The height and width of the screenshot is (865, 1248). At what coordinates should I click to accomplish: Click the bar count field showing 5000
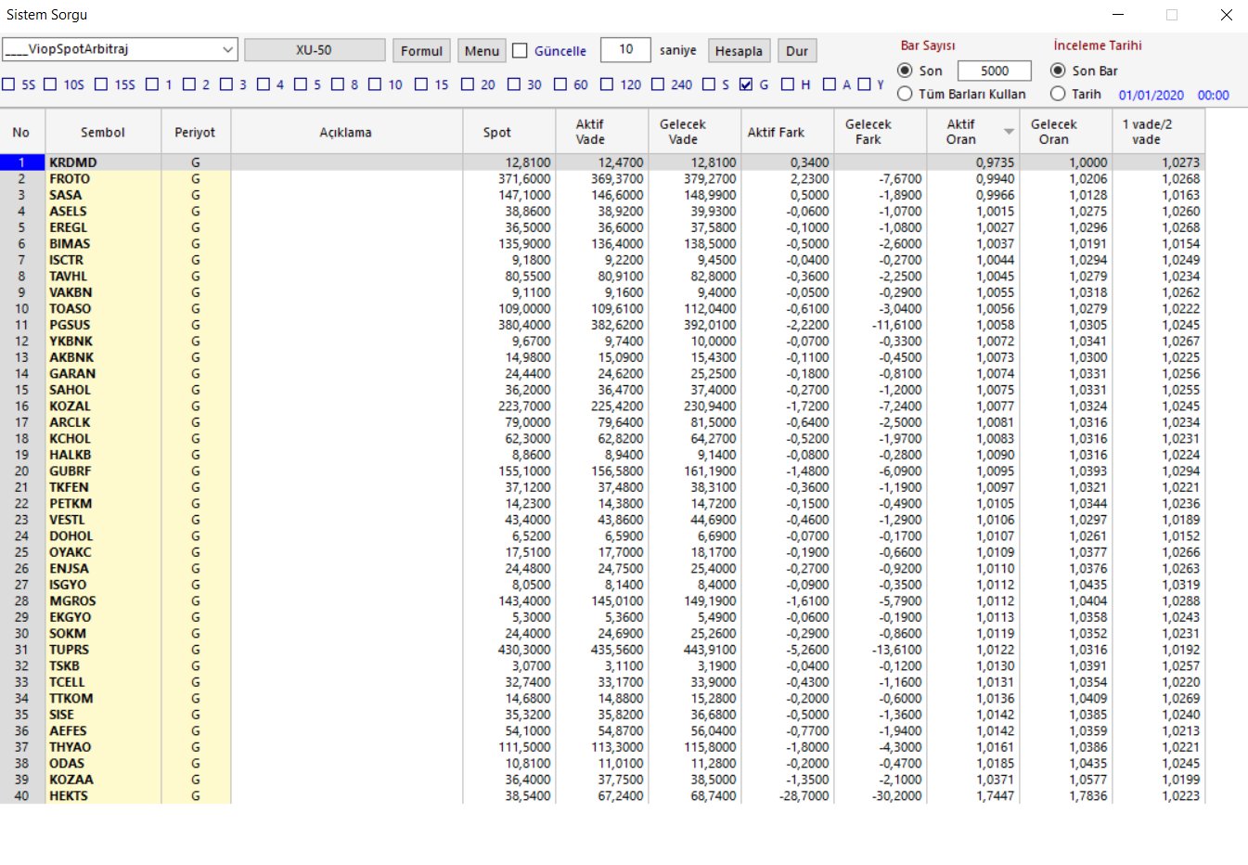tap(995, 71)
